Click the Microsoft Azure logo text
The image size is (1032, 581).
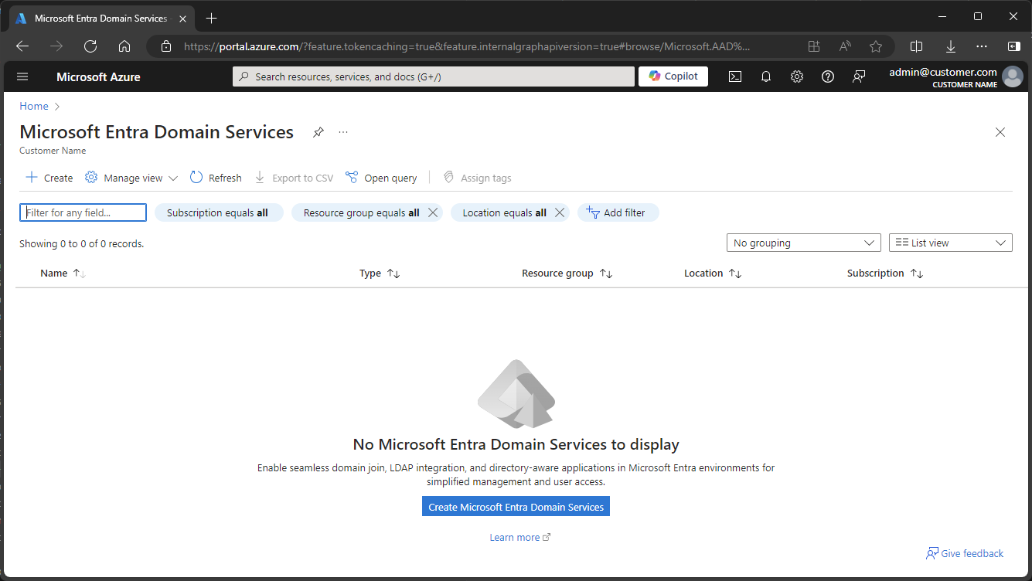[98, 76]
